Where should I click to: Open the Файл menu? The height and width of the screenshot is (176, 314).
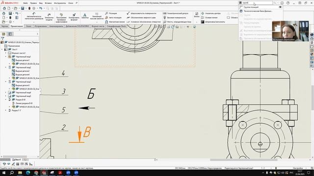26,3
